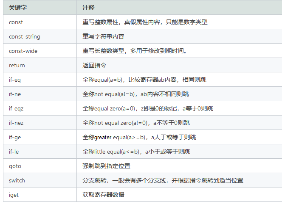Select the goto keyword cell
Screen dimensions: 282x204
(x=15, y=166)
